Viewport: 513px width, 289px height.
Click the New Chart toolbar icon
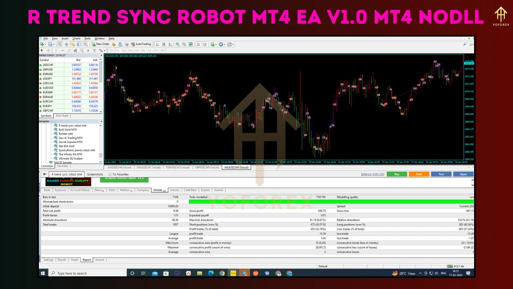point(41,44)
